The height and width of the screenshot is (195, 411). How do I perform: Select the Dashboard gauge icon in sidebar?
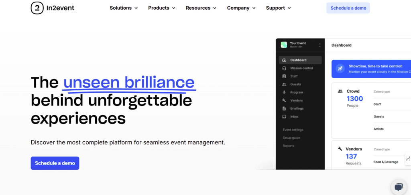point(284,60)
